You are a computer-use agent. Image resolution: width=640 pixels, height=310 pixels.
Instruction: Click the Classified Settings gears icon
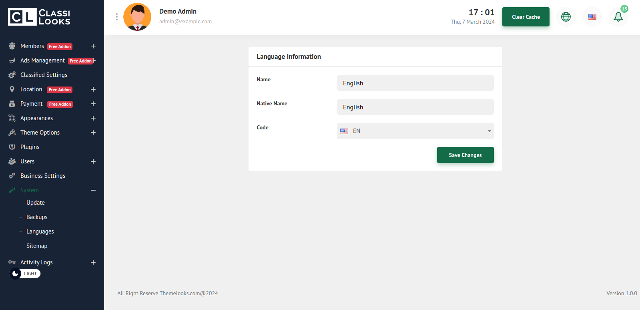12,75
